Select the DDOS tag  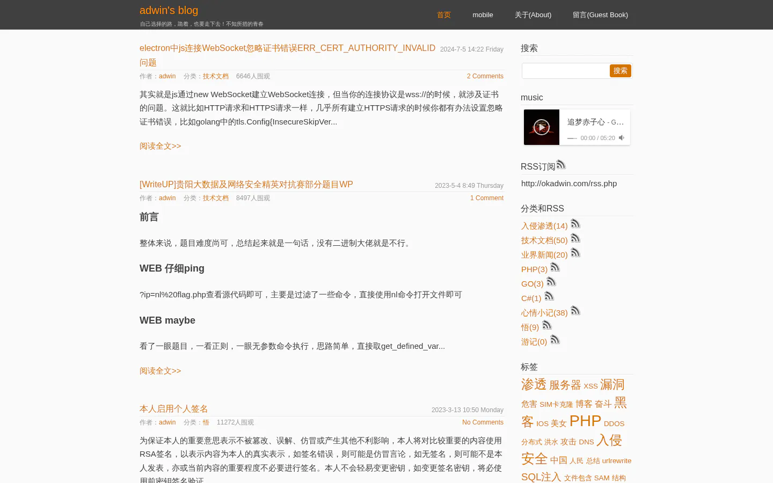click(x=614, y=424)
